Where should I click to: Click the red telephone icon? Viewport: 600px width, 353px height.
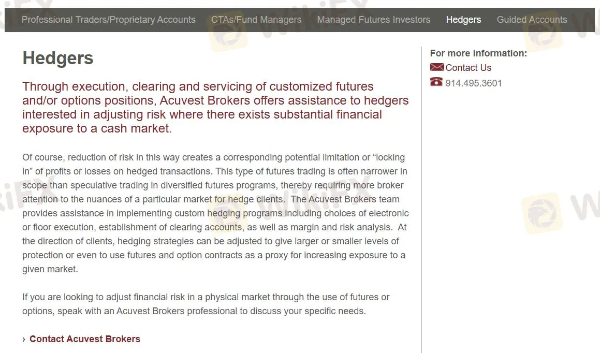tap(436, 82)
